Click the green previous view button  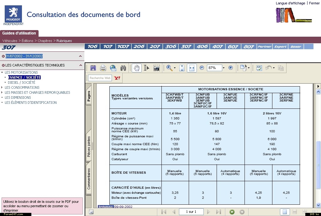(232, 212)
